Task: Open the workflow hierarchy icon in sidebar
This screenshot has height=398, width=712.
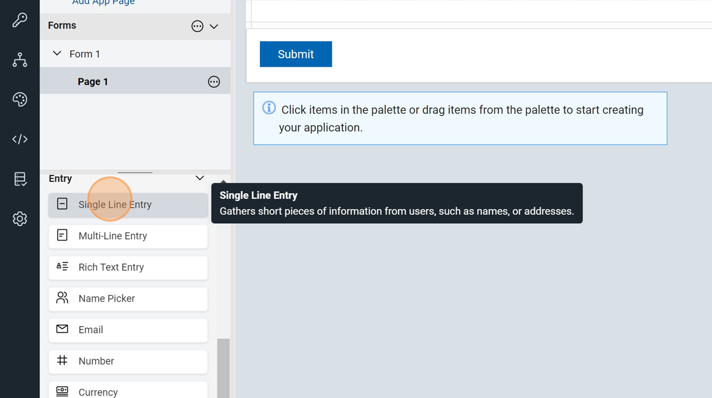Action: point(20,60)
